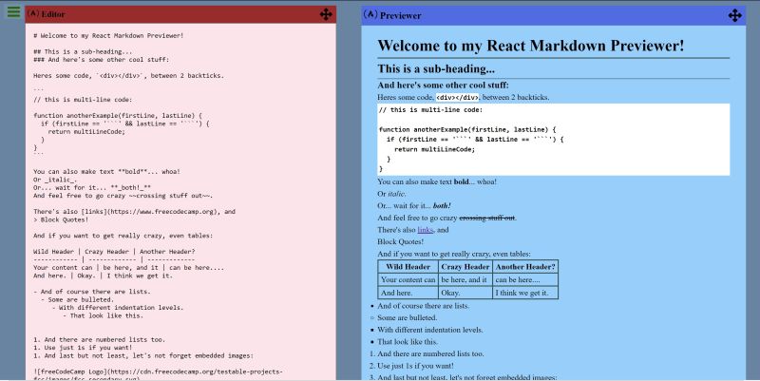Click the 'Your content can' table cell

[x=408, y=279]
